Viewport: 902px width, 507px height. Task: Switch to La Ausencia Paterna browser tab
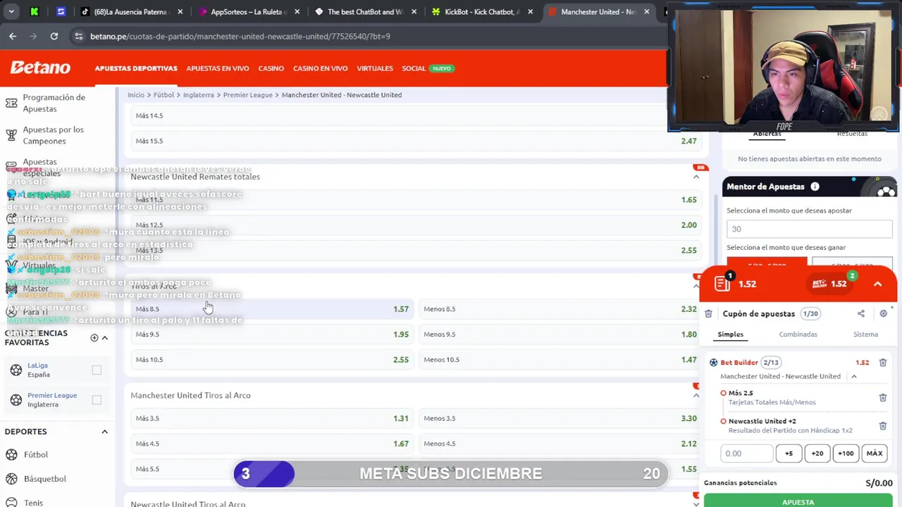pyautogui.click(x=131, y=11)
